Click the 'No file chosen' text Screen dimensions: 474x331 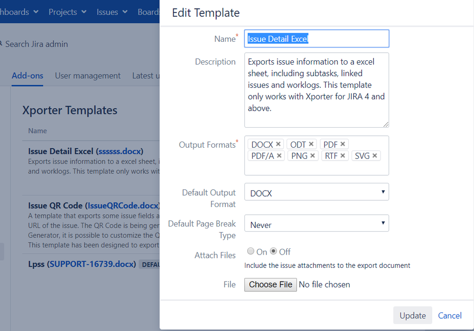coord(325,285)
